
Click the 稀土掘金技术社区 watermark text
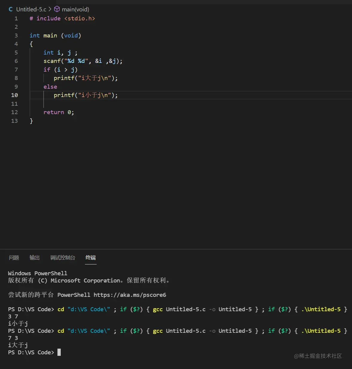318,356
